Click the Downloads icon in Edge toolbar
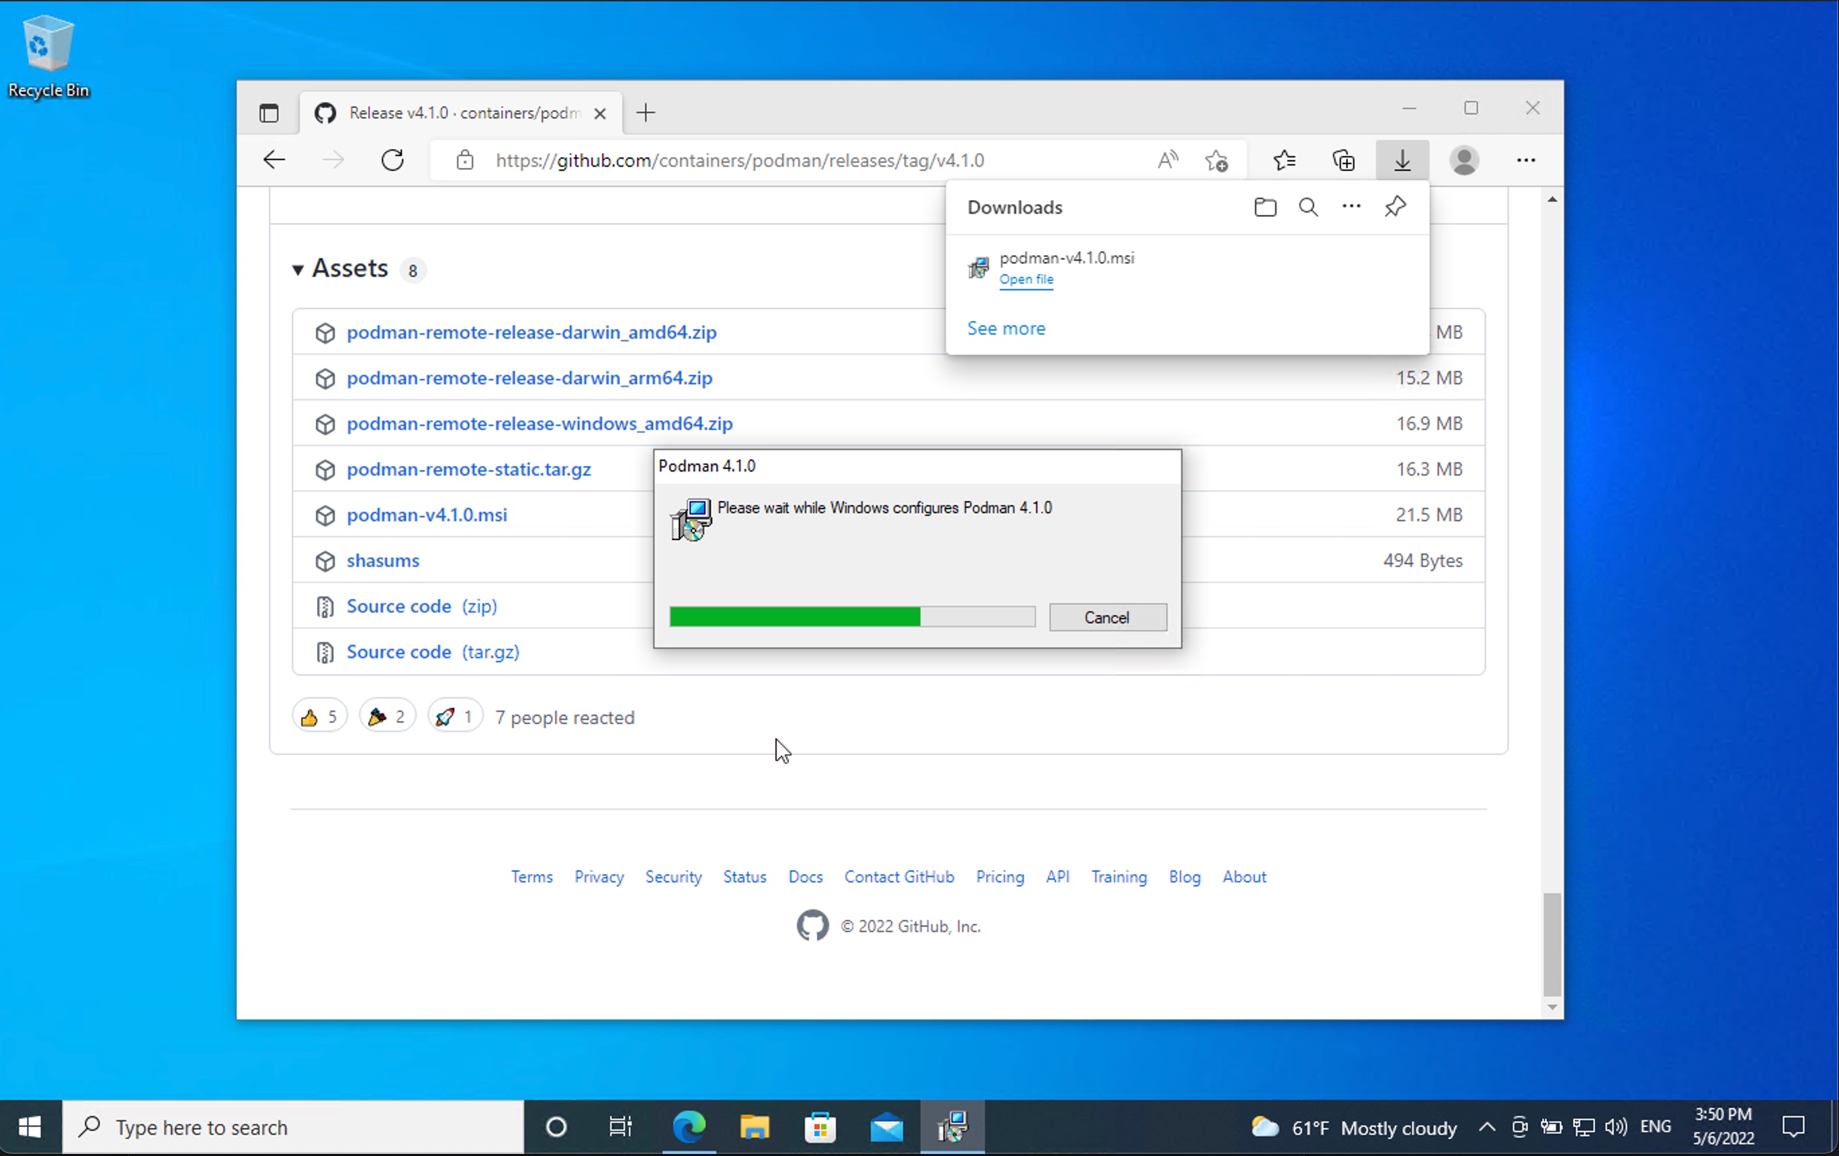 tap(1402, 160)
